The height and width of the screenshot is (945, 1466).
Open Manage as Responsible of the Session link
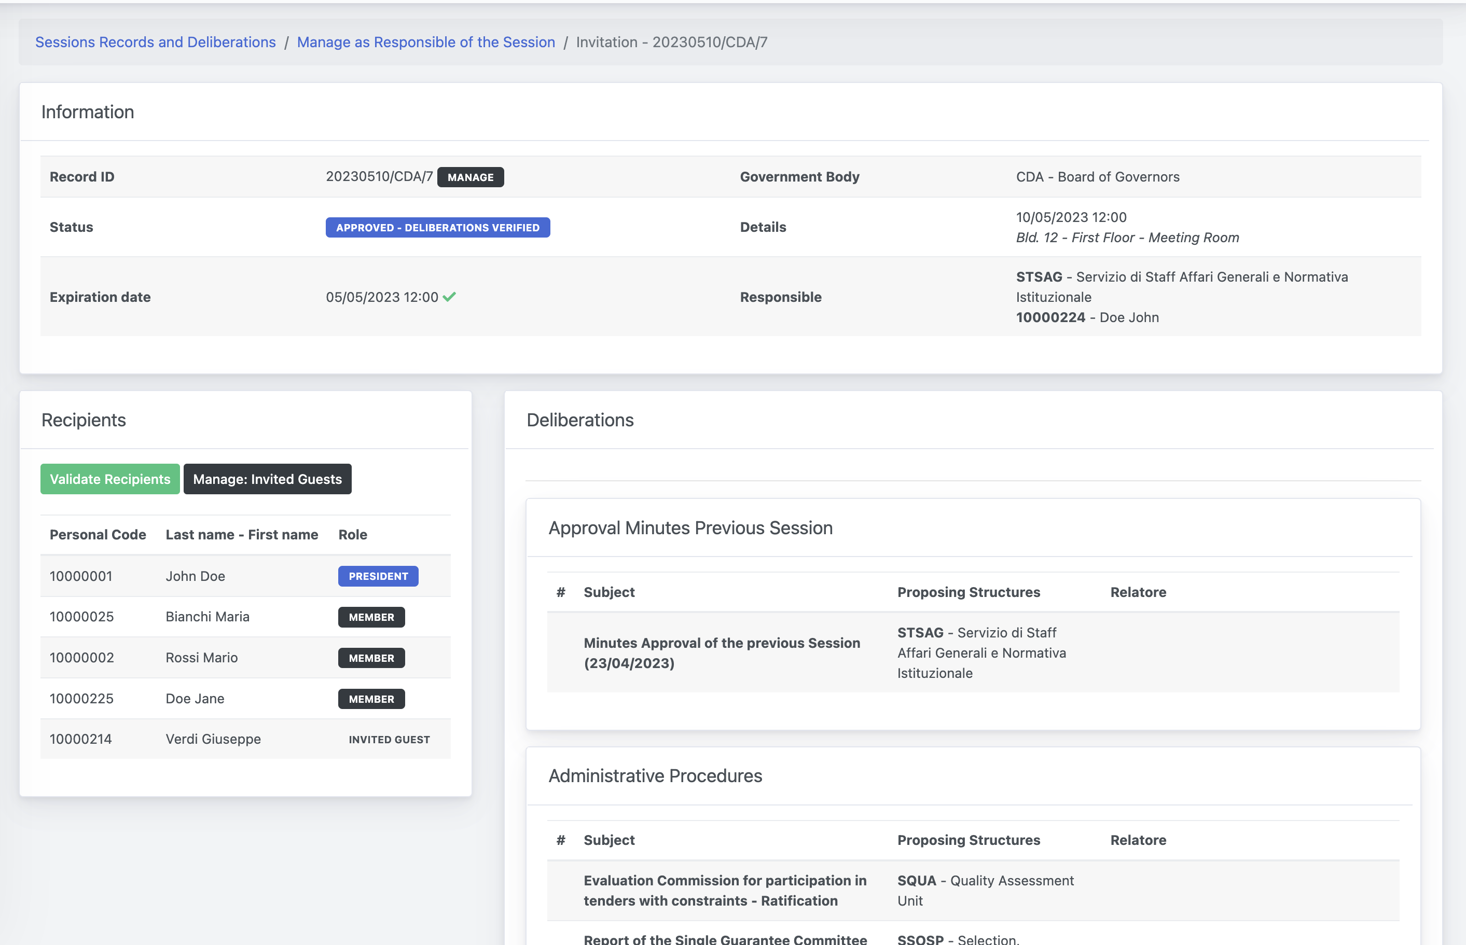pos(426,41)
